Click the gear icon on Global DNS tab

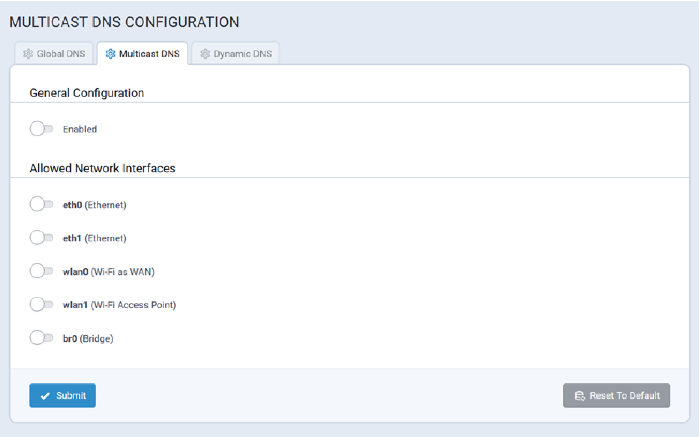tap(28, 54)
